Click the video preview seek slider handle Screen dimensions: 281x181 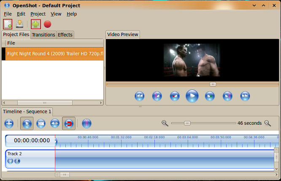[x=213, y=84]
